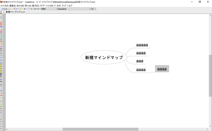Add the green flag icon

[x=1, y=123]
